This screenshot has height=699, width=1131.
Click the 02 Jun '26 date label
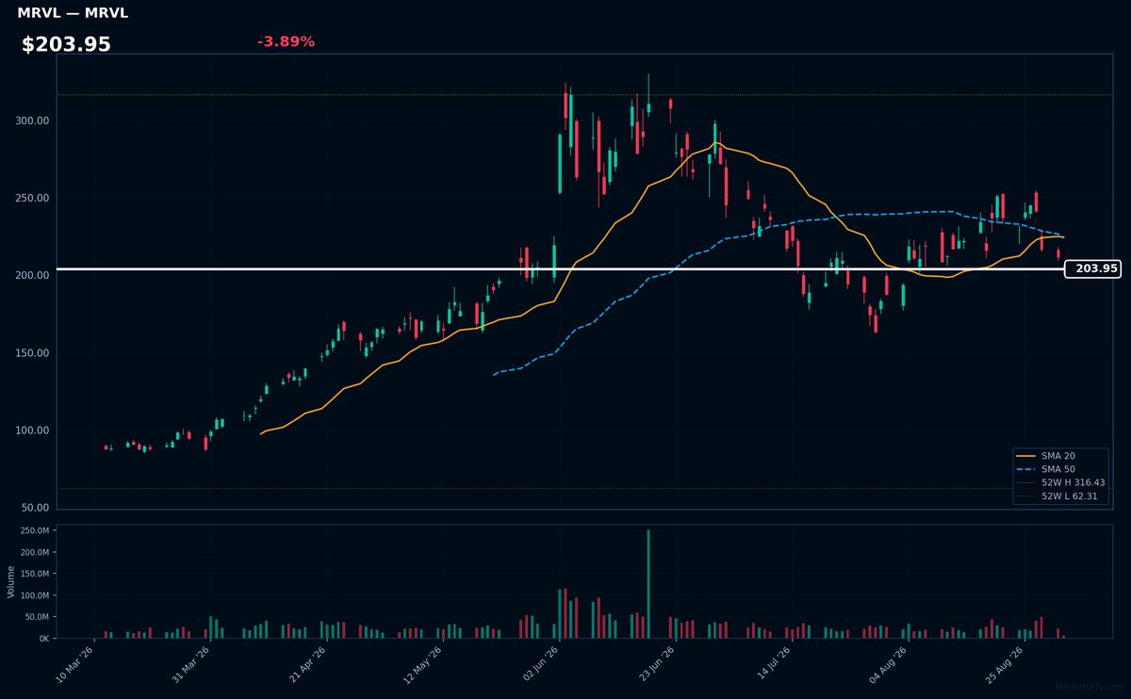(x=540, y=665)
